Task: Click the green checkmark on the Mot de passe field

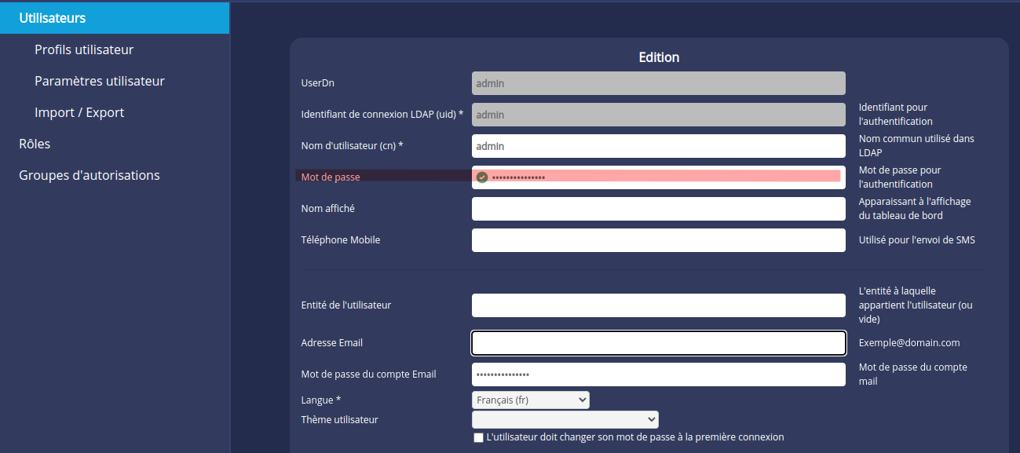Action: click(x=481, y=176)
